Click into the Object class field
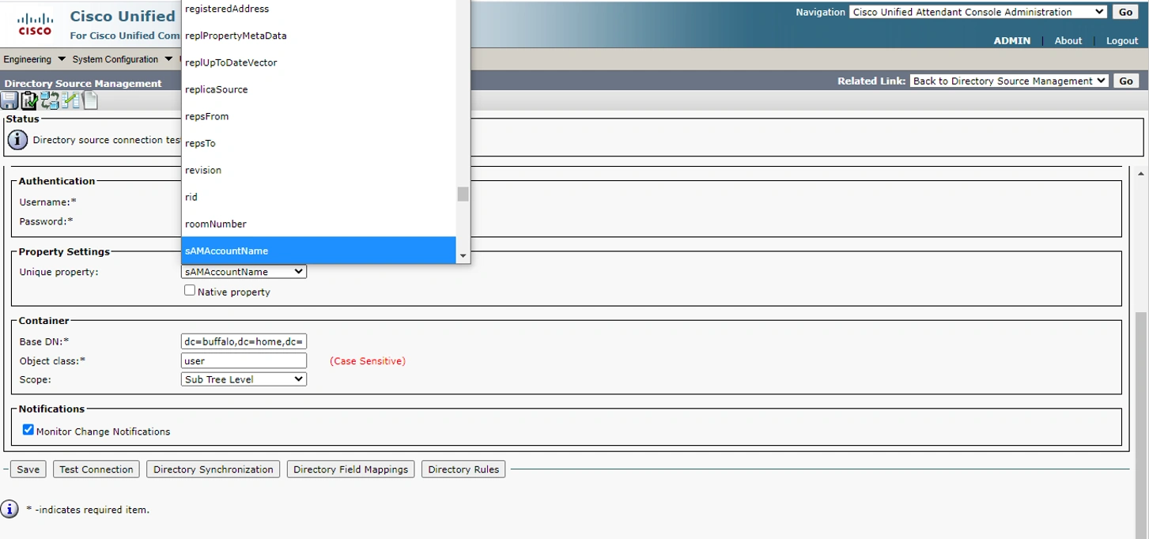The image size is (1149, 539). [244, 360]
